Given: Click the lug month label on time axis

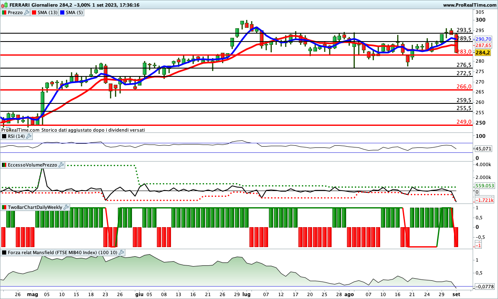Looking at the screenshot, I should tap(247, 294).
